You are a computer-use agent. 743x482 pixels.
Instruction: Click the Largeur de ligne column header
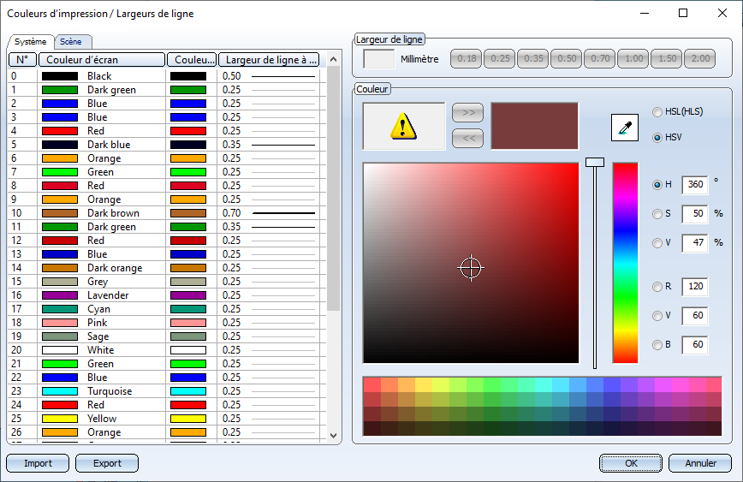[x=269, y=60]
